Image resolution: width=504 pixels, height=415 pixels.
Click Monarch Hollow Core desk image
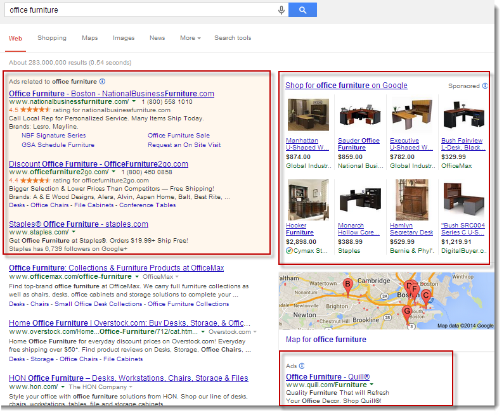tap(360, 200)
